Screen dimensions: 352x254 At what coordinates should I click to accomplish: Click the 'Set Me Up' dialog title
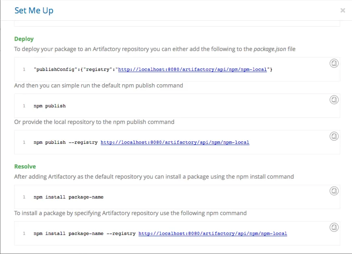(x=34, y=11)
